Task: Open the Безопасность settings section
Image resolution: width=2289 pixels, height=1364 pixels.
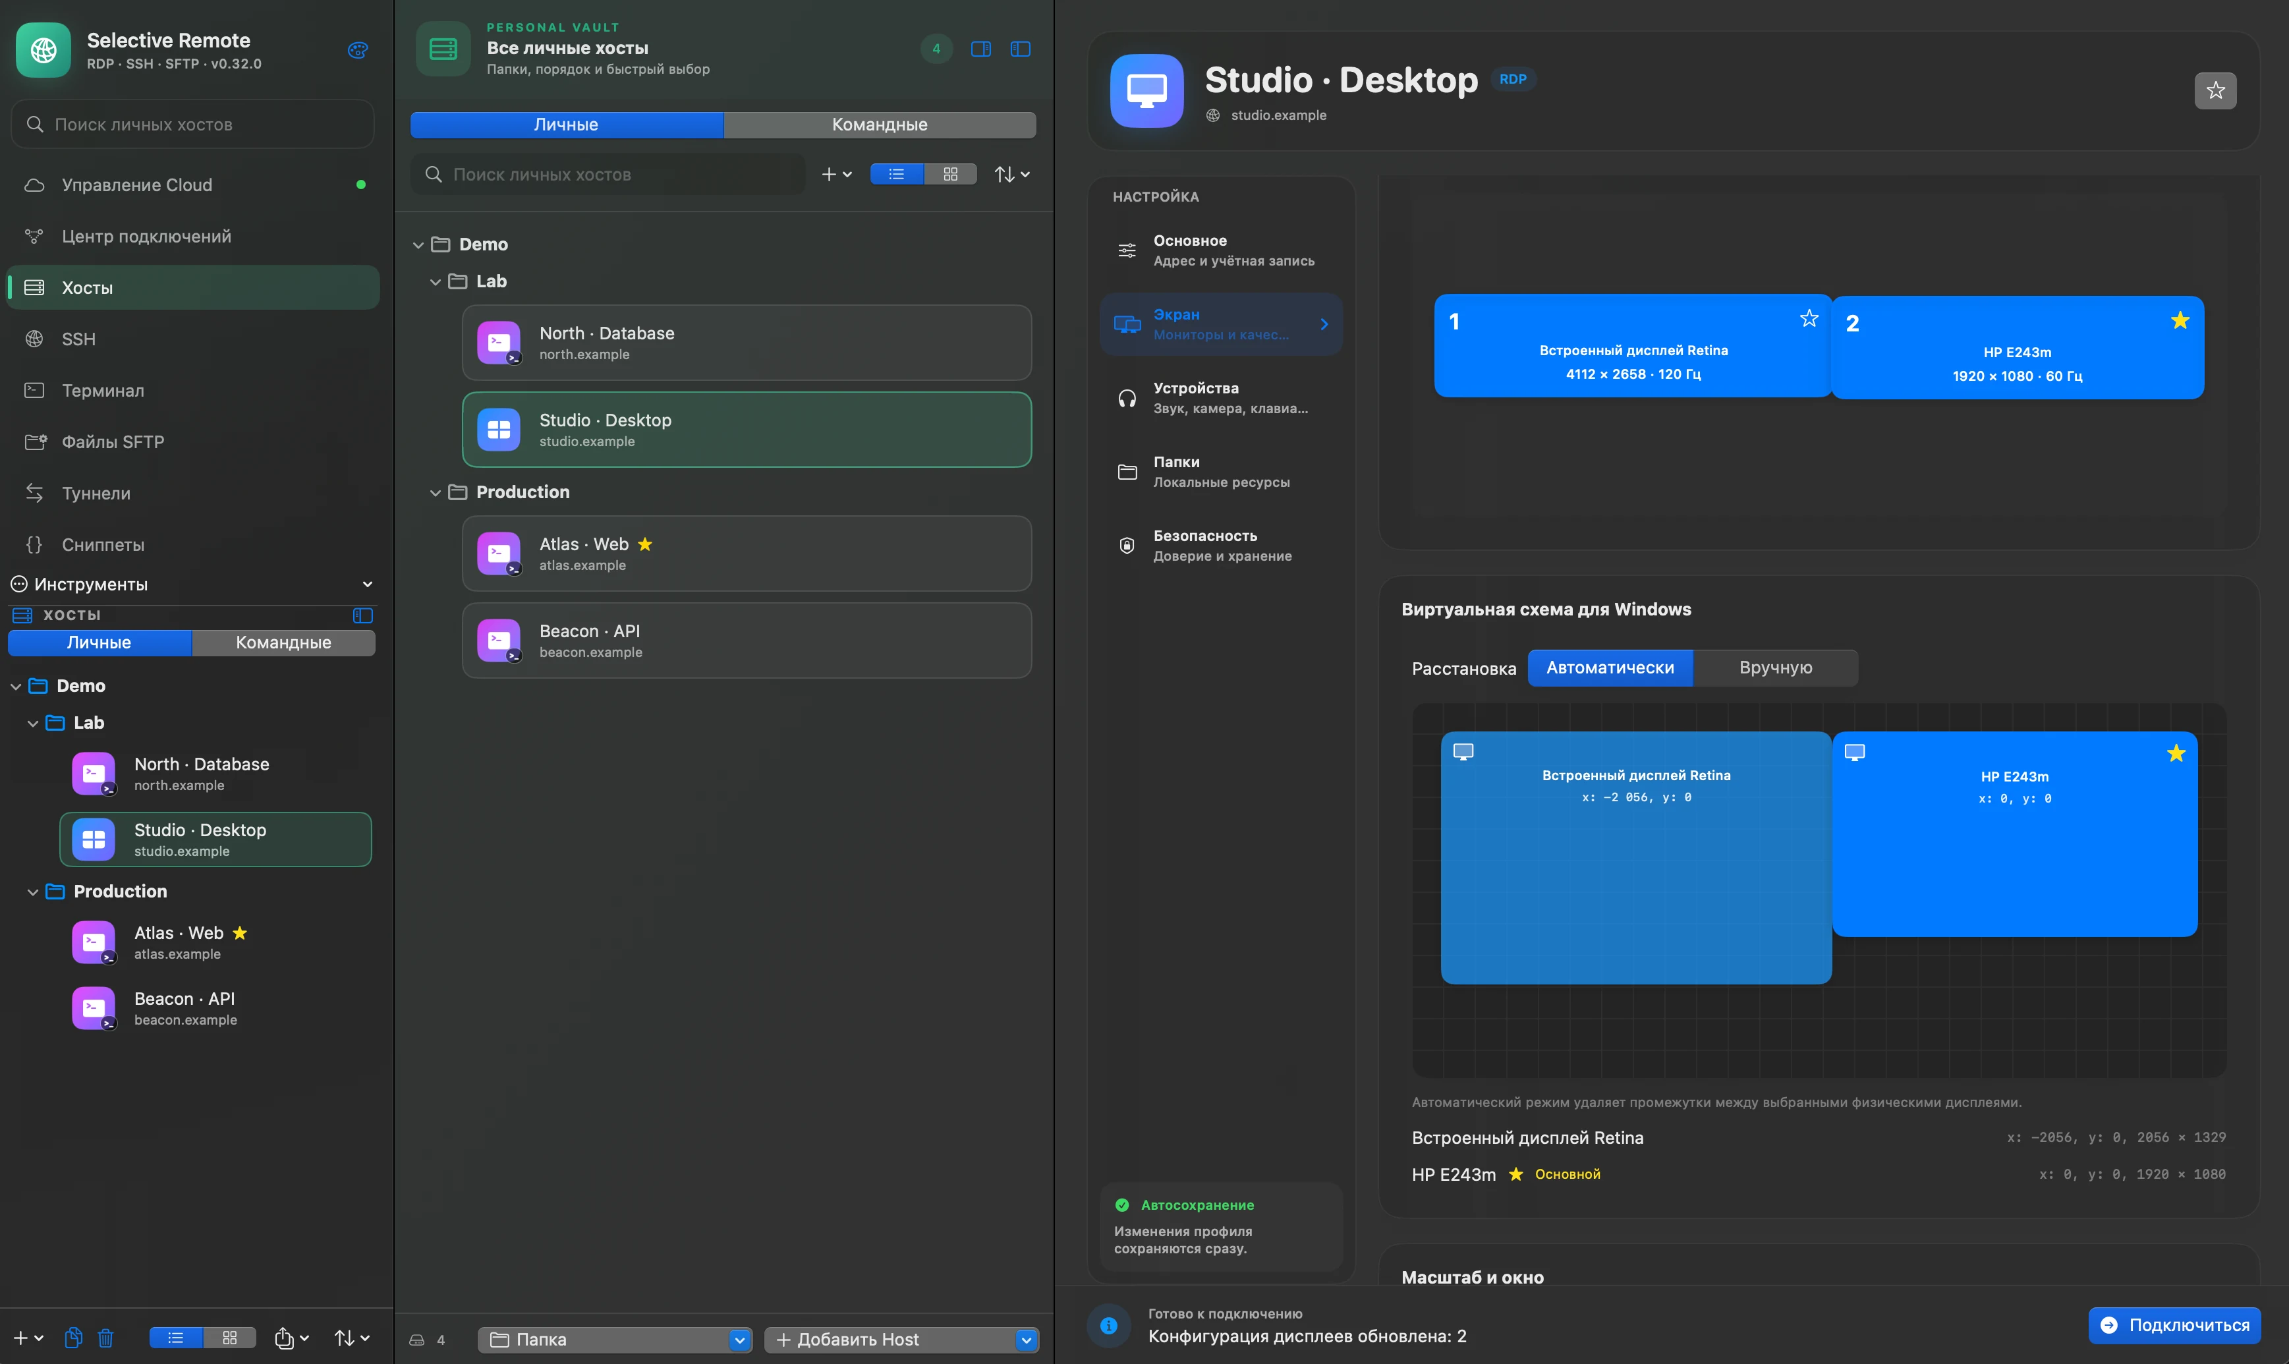Action: [x=1220, y=546]
